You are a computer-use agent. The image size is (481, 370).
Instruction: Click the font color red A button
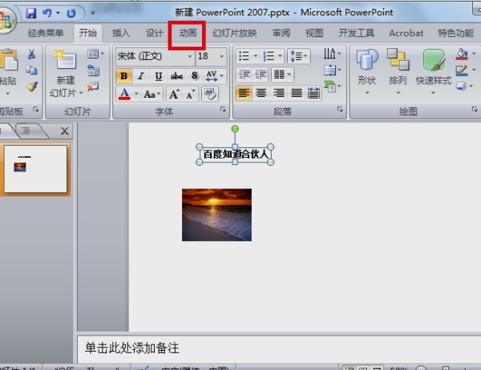point(123,95)
